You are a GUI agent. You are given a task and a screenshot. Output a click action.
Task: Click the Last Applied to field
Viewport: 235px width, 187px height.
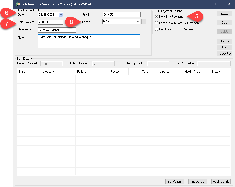(214, 64)
